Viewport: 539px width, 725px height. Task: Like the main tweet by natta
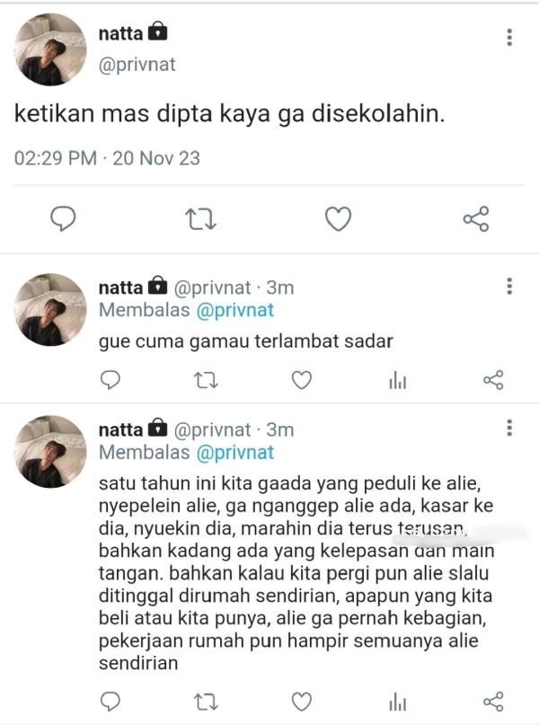pyautogui.click(x=337, y=218)
